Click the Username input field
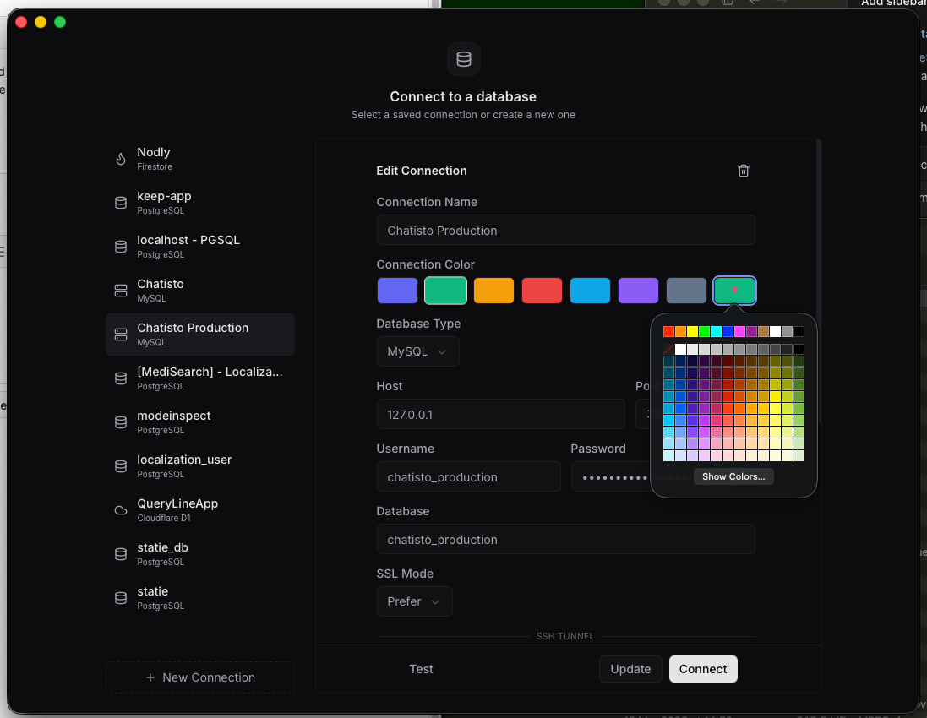927x718 pixels. [469, 477]
